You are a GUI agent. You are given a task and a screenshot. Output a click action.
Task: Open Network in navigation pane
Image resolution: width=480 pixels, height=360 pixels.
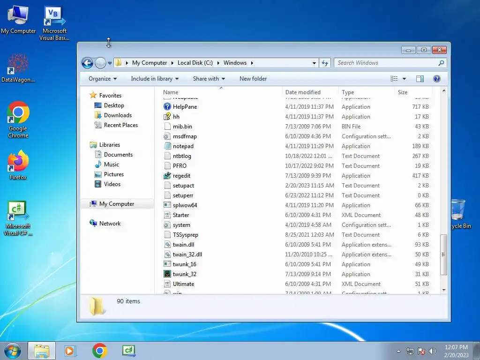[x=110, y=224]
